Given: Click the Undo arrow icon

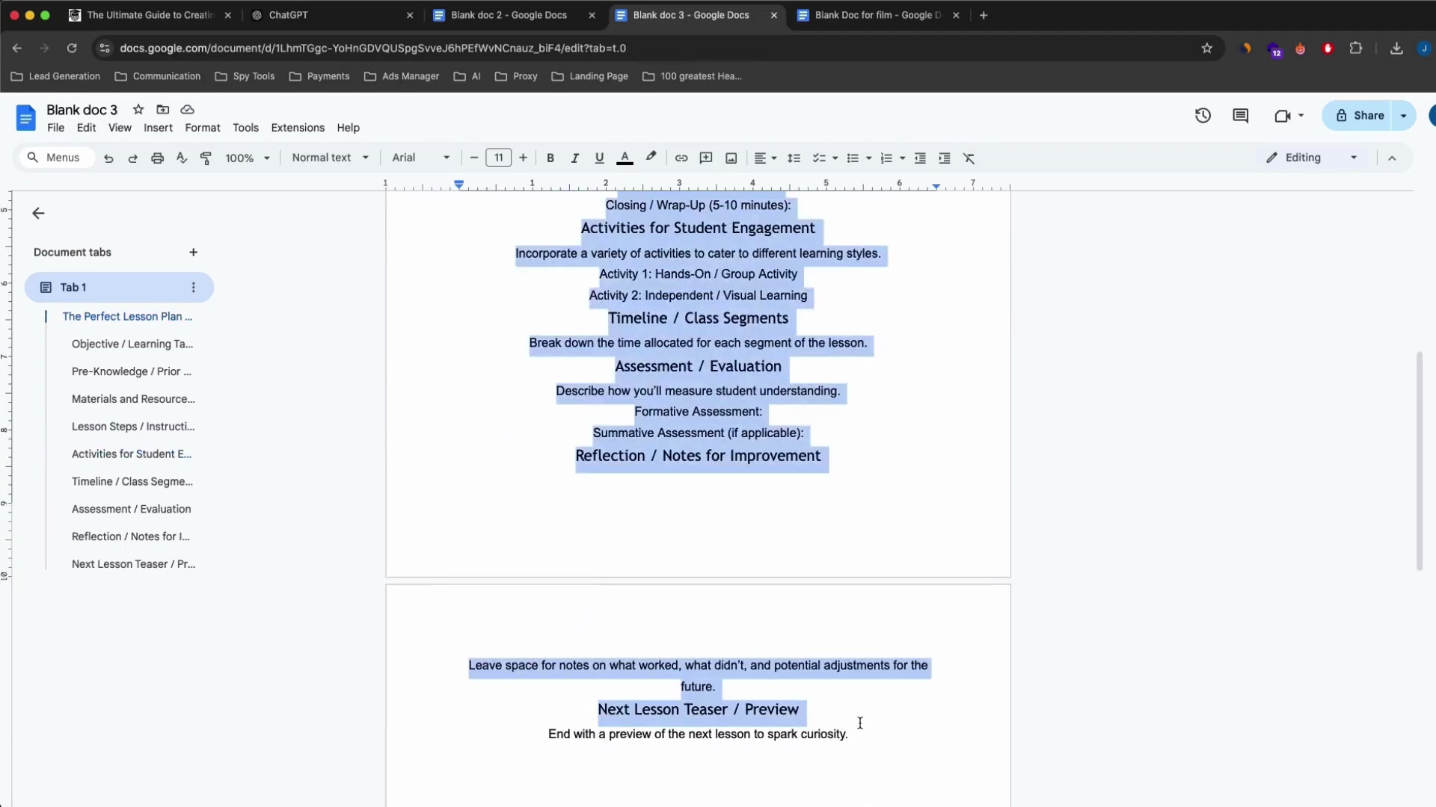Looking at the screenshot, I should coord(108,158).
